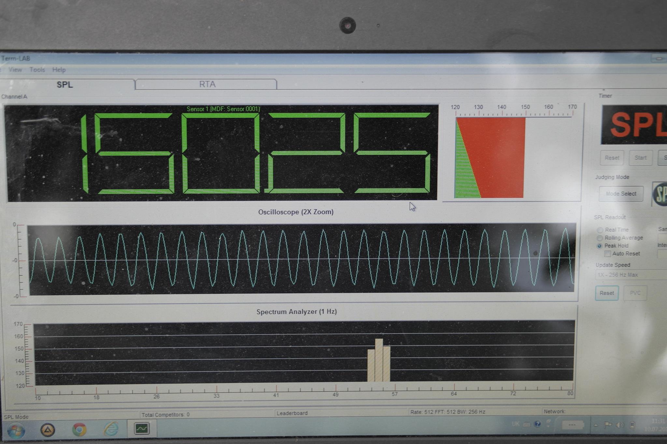Image resolution: width=667 pixels, height=444 pixels.
Task: Open Internet Explorer from the taskbar
Action: tap(111, 429)
